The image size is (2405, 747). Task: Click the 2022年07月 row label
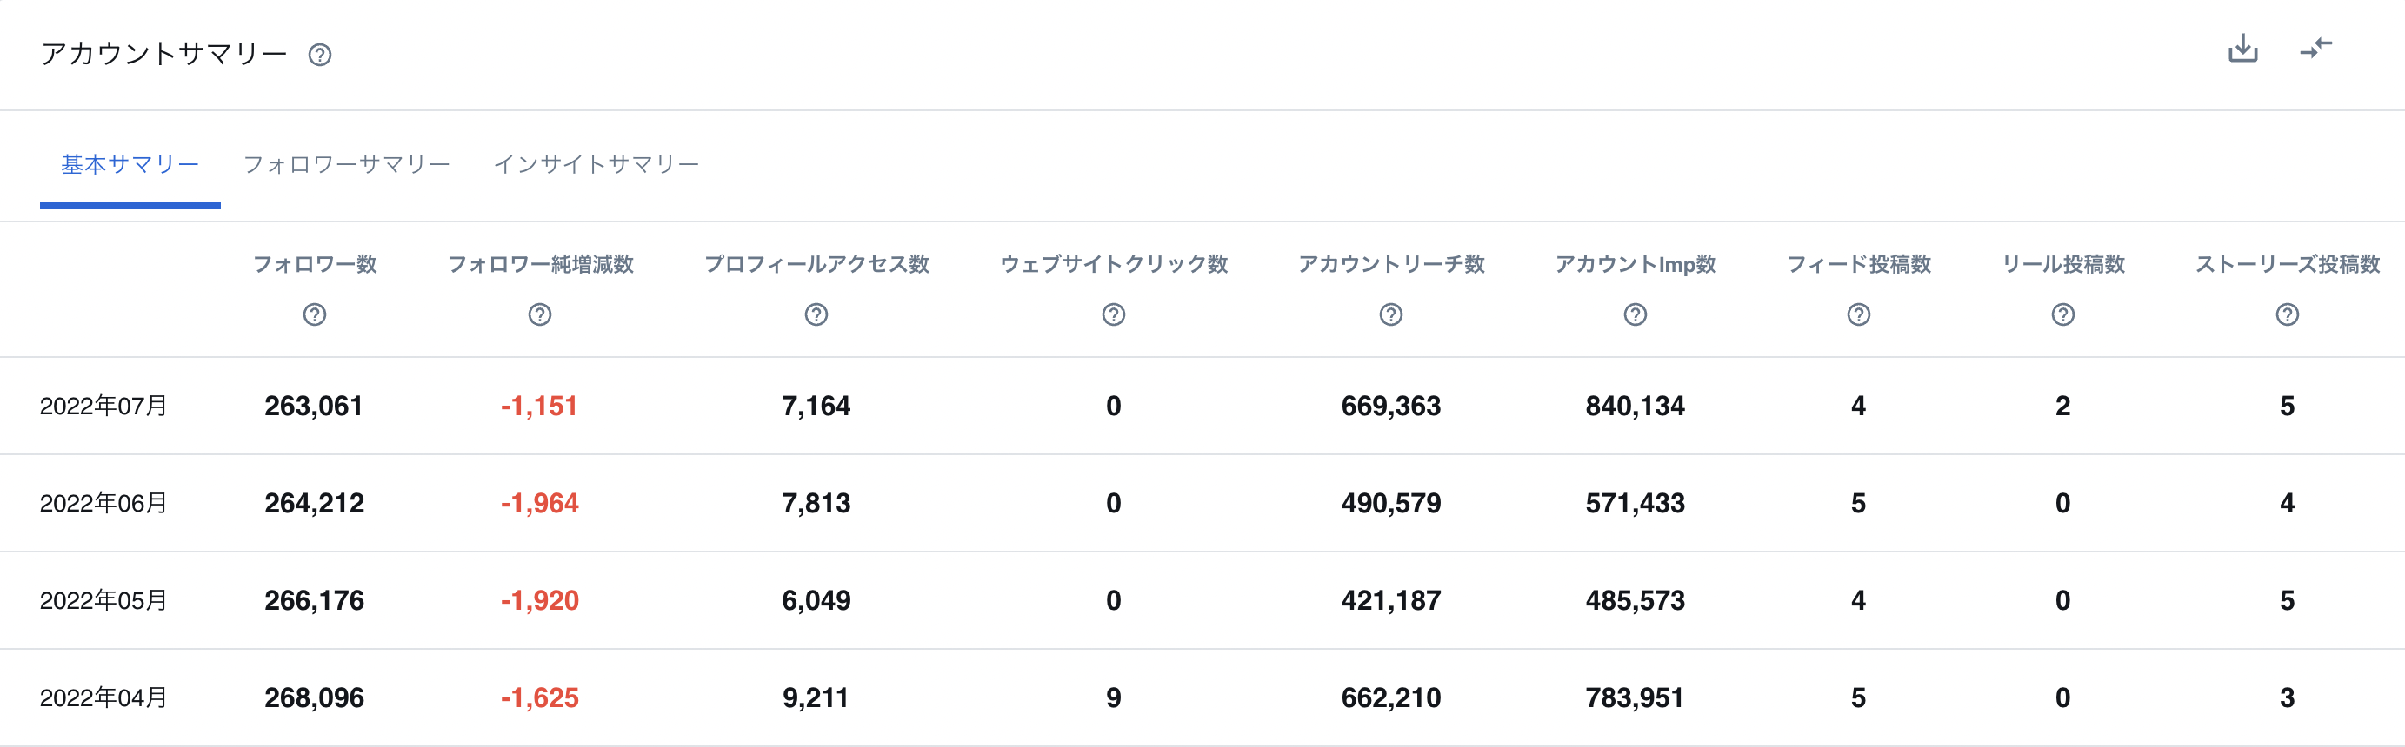(x=103, y=406)
